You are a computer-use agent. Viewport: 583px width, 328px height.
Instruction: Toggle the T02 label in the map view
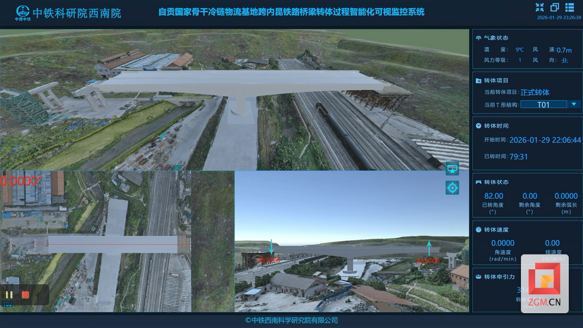click(x=7, y=304)
